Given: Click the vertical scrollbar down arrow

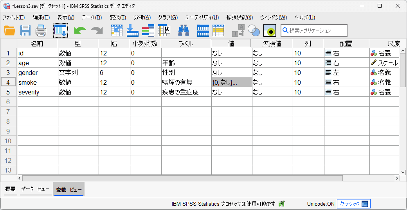Looking at the screenshot, I should 403,172.
